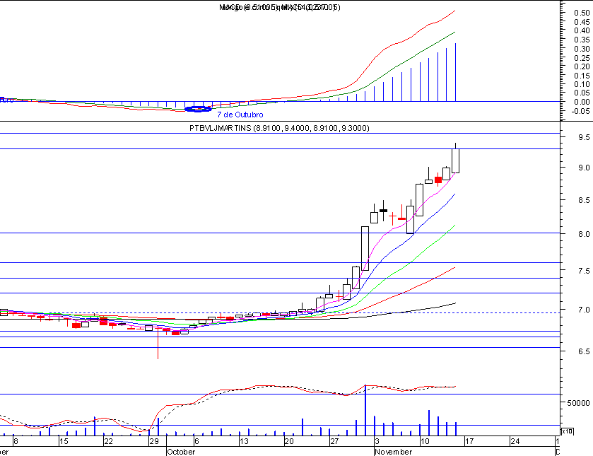Image resolution: width=593 pixels, height=456 pixels.
Task: Click the last MACD histogram bar
Action: pyautogui.click(x=455, y=72)
